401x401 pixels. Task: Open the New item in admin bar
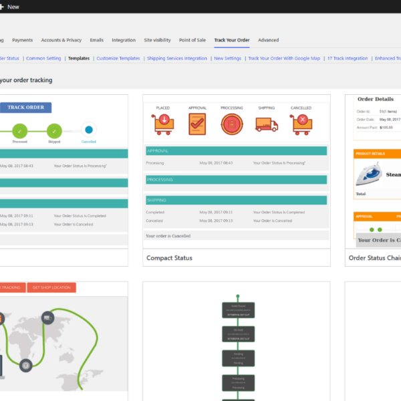pyautogui.click(x=10, y=7)
